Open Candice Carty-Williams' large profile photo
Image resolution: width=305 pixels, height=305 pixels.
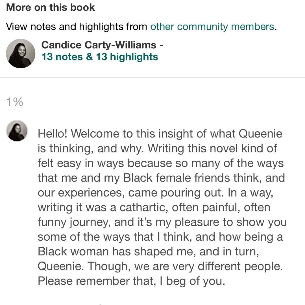pos(21,53)
